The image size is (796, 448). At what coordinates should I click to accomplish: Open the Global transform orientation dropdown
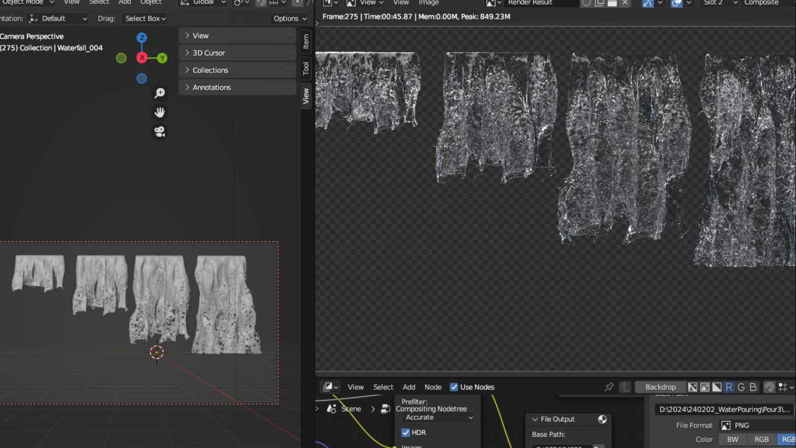tap(203, 3)
